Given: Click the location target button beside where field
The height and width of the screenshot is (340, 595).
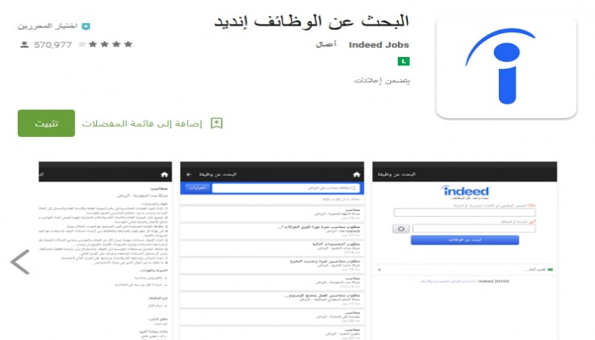Looking at the screenshot, I should coord(400,229).
